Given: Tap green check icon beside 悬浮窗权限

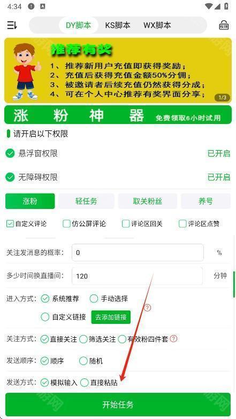Looking at the screenshot, I should [x=10, y=153].
